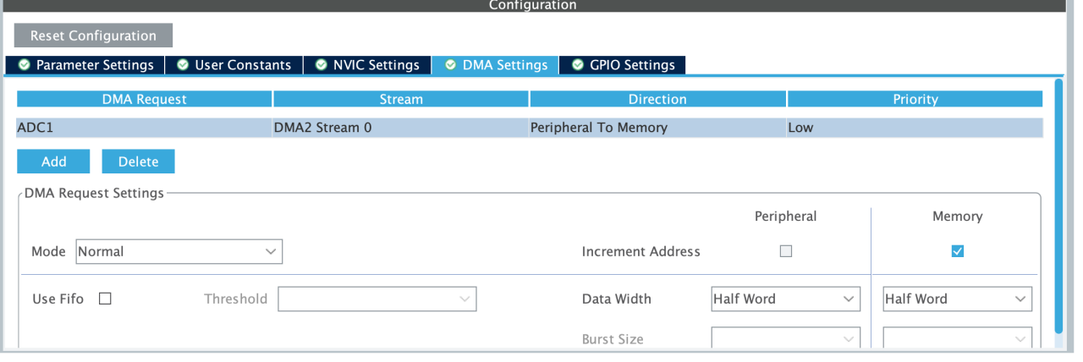1083x362 pixels.
Task: Uncheck the Memory increment address checkbox
Action: coord(957,251)
